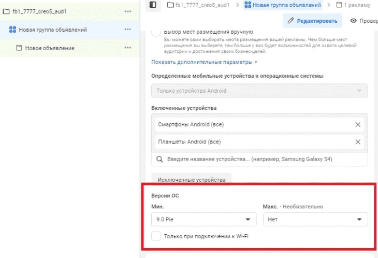Screen dimensions: 378x258
Task: Open 'Новая группа объявлений' breadcrumb
Action: pos(283,5)
